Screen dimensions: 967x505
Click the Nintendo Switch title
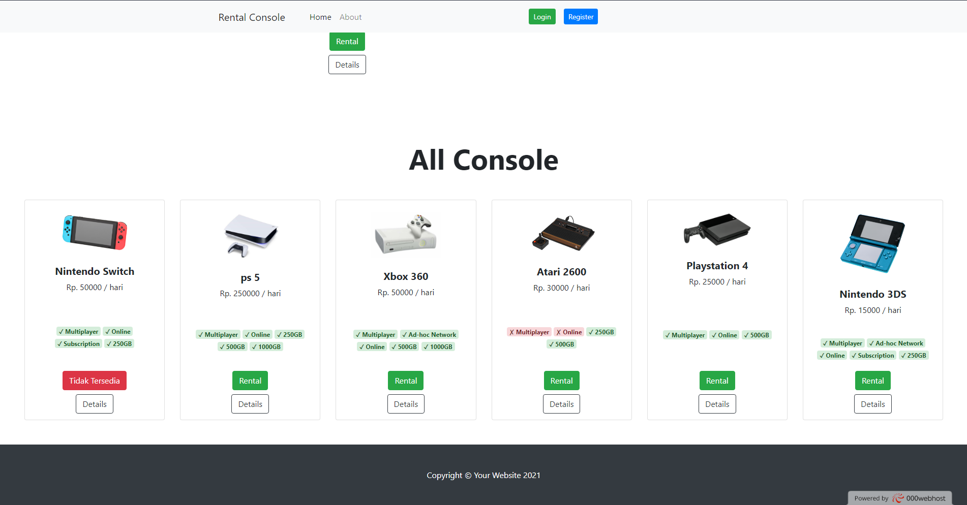point(95,271)
